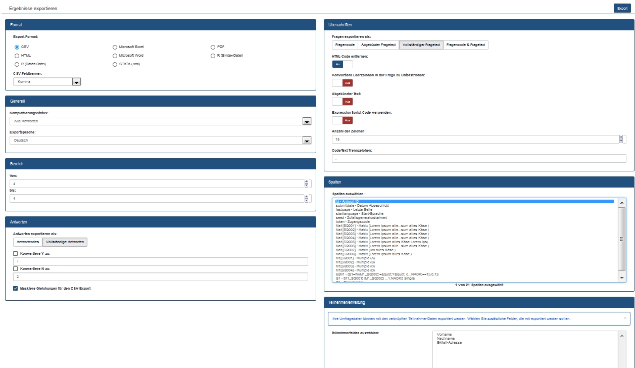
Task: Switch to Fragencode heading option
Action: coord(345,45)
